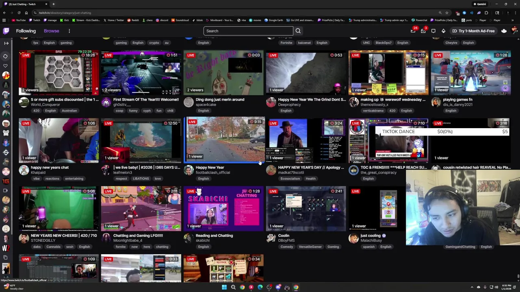Image resolution: width=520 pixels, height=292 pixels.
Task: Click the madkat79scotti avatar
Action: pyautogui.click(x=271, y=170)
